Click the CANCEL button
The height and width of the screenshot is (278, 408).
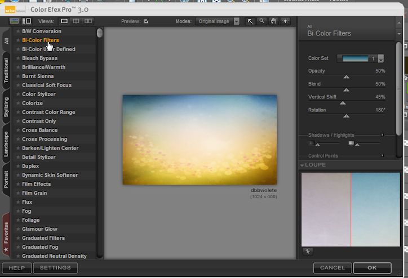[x=332, y=268]
